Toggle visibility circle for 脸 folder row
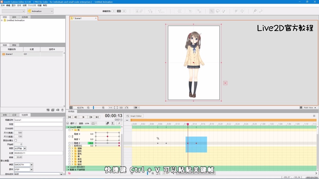319x179 pixels. [x=69, y=130]
